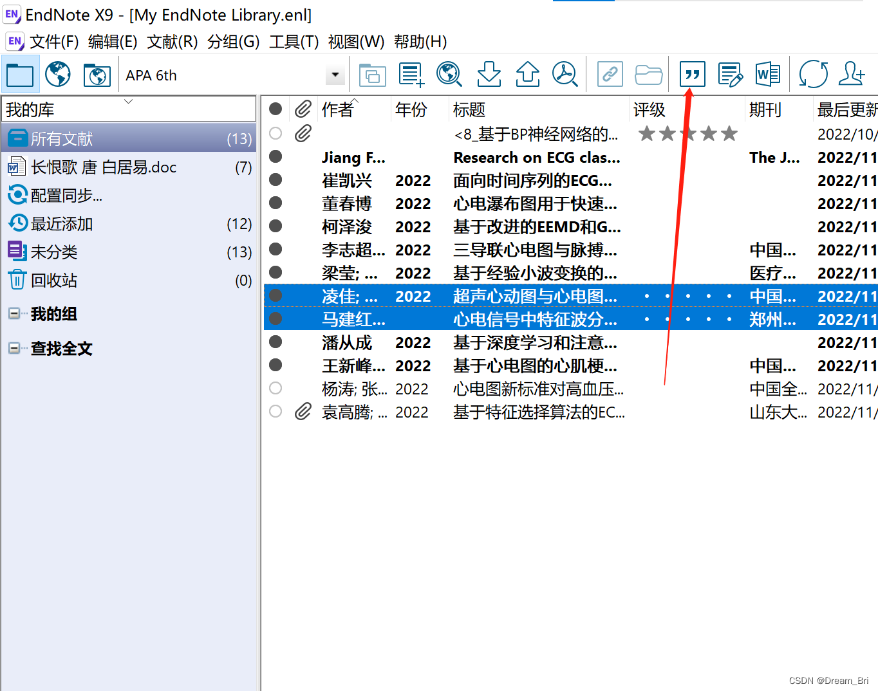
Task: Select reference 三导联心电图与脉搏...
Action: tap(535, 250)
